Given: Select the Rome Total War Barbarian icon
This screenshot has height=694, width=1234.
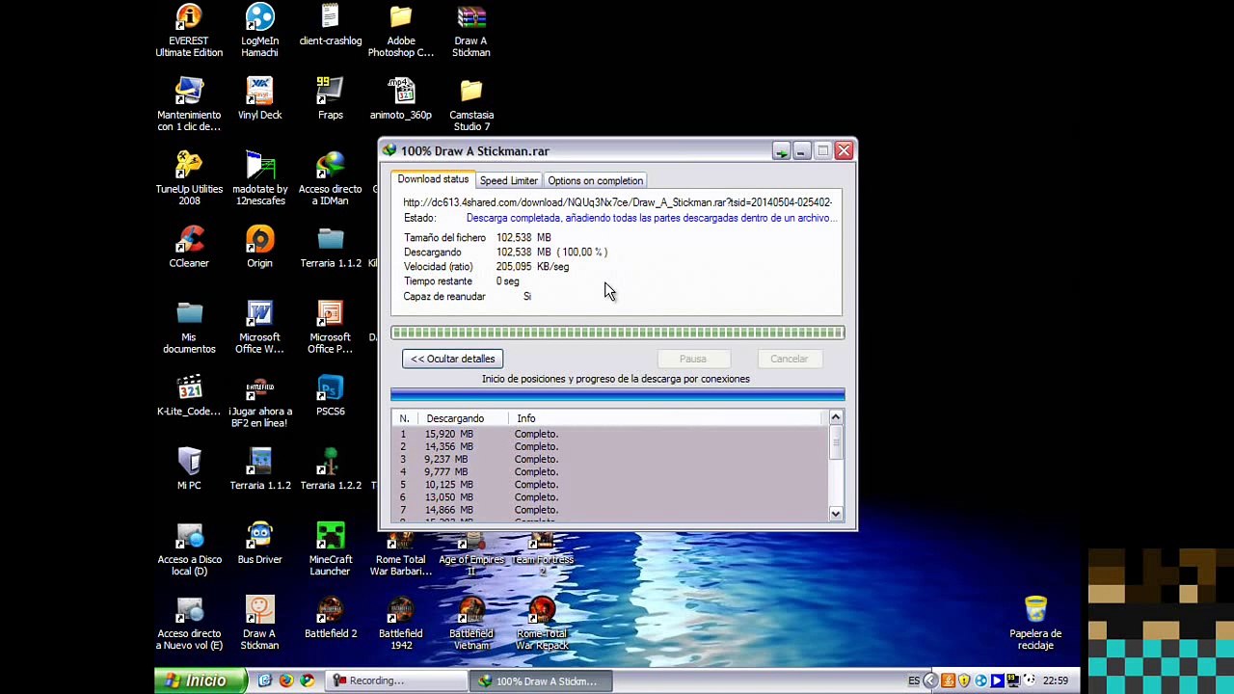Looking at the screenshot, I should 401,553.
